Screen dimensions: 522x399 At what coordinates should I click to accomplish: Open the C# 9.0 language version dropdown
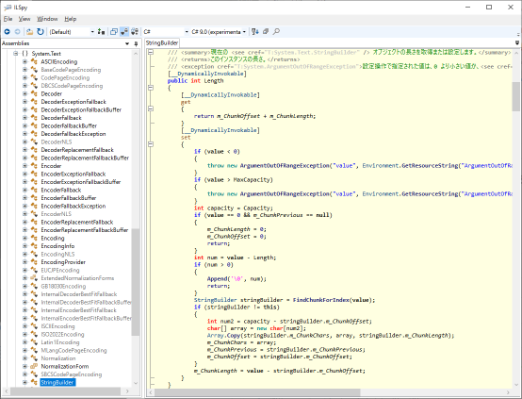[x=219, y=32]
